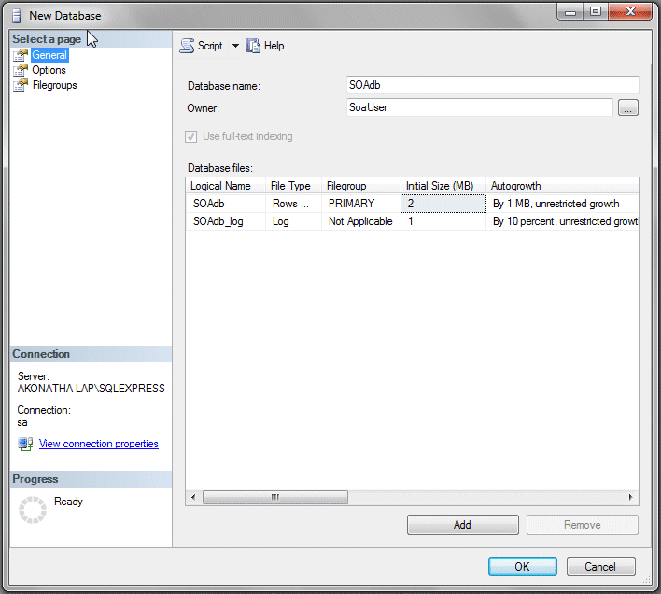The height and width of the screenshot is (594, 661).
Task: Click the horizontal scrollbar thumb
Action: pos(275,498)
